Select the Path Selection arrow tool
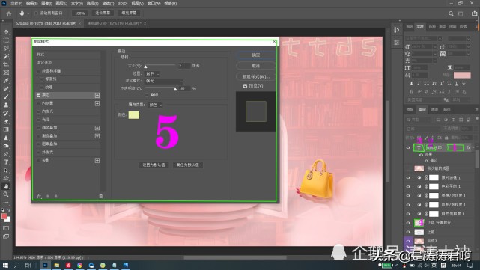The height and width of the screenshot is (270, 480). (6, 170)
